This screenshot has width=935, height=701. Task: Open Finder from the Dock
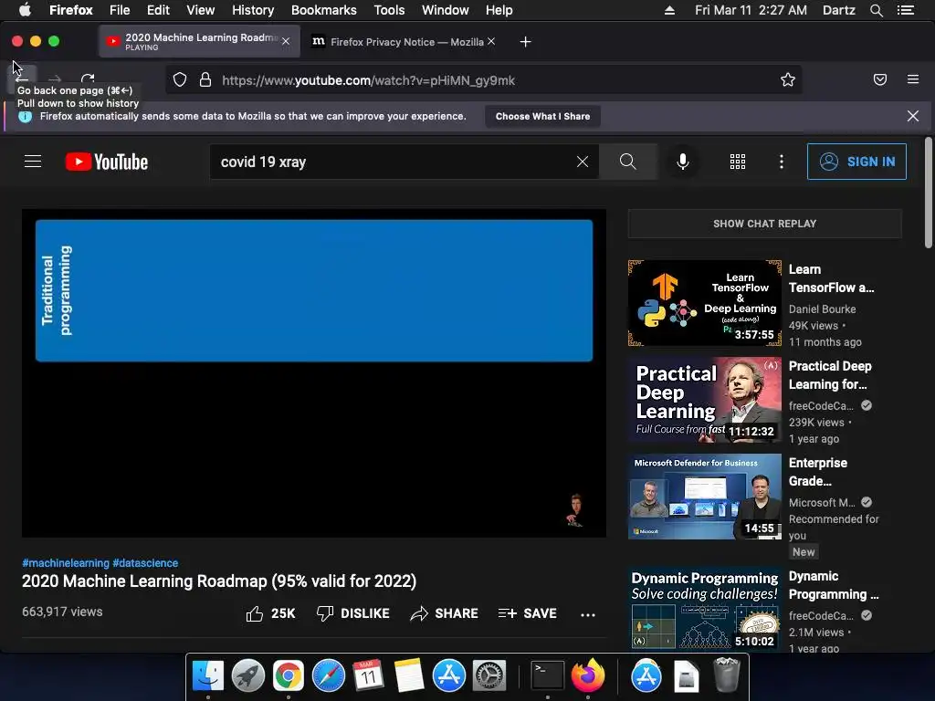(207, 676)
